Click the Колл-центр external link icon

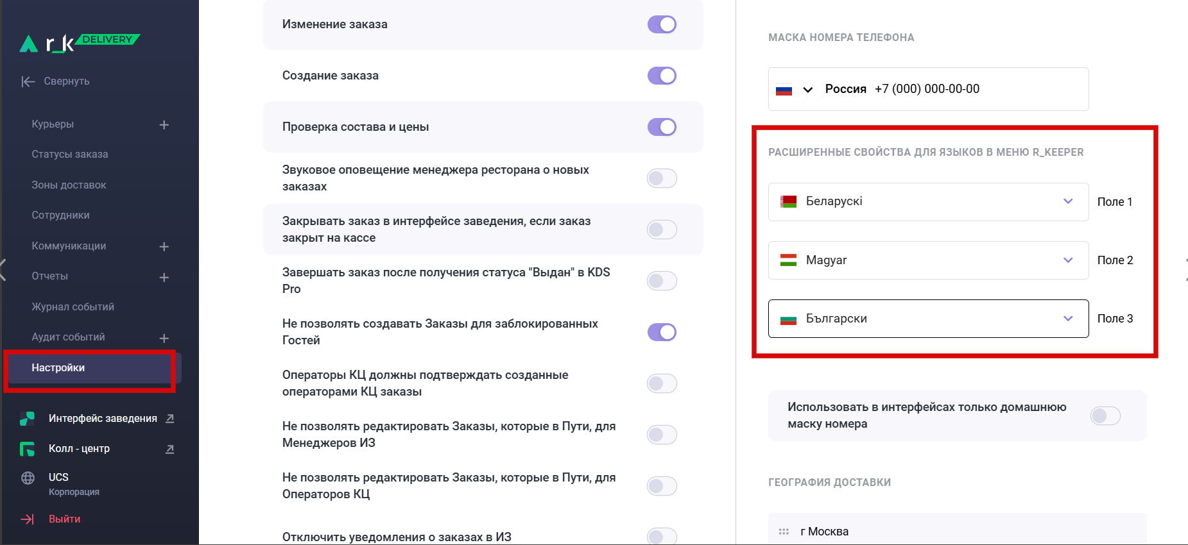tap(170, 449)
